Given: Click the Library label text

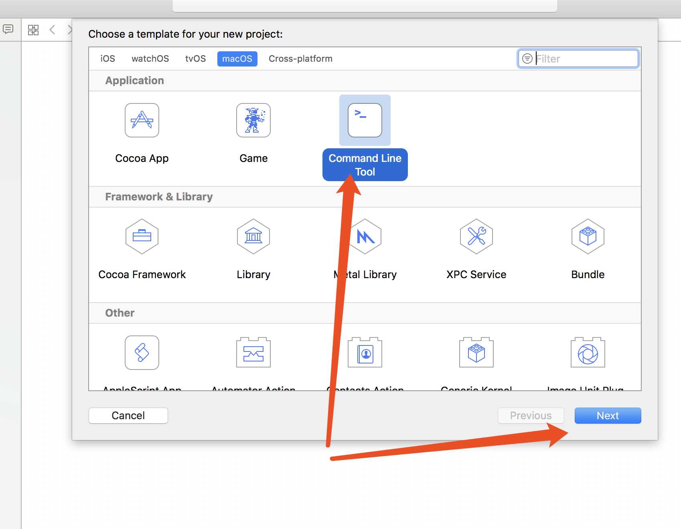Looking at the screenshot, I should tap(253, 275).
